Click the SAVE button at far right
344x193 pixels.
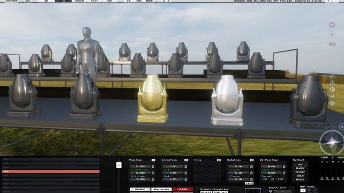(340, 158)
